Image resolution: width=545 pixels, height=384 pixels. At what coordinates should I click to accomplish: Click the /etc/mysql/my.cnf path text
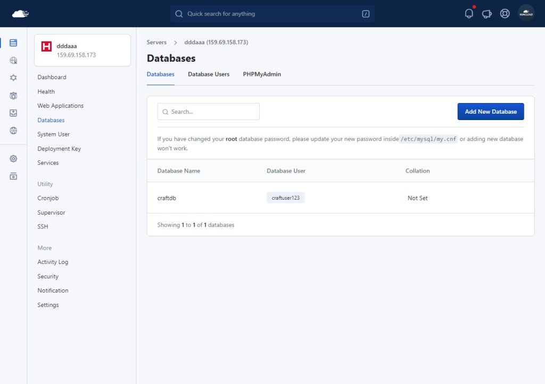pyautogui.click(x=428, y=139)
